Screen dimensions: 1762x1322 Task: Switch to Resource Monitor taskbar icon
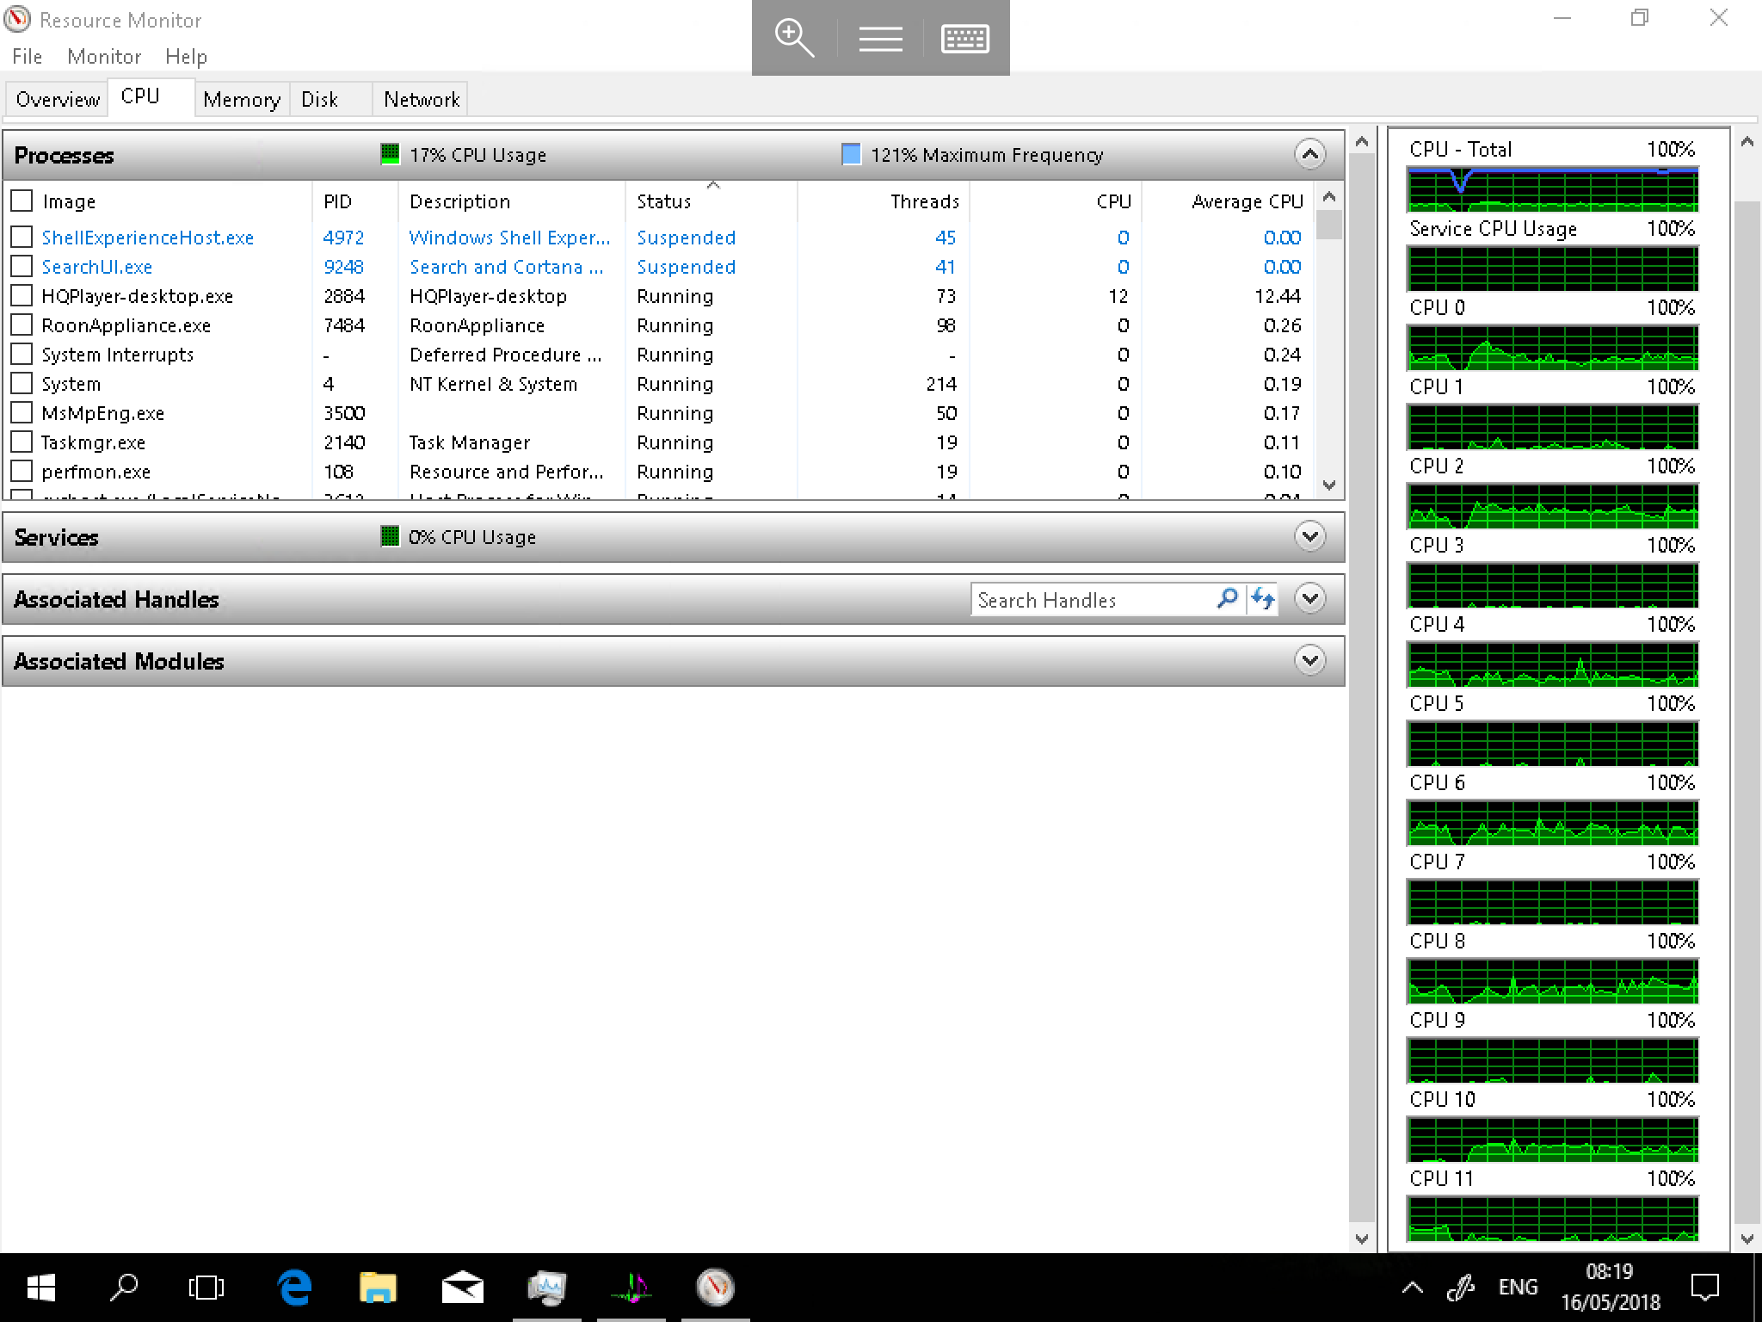pos(715,1288)
